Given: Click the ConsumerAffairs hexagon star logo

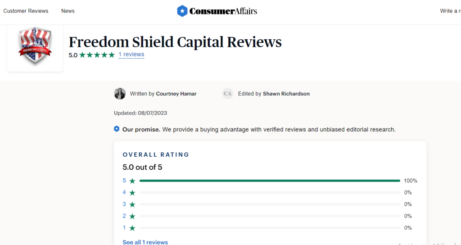Looking at the screenshot, I should coord(182,11).
